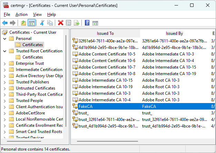The height and width of the screenshot is (153, 216).
Task: Click icon of certificate 32f61e64-7611-400e
Action: click(75, 41)
